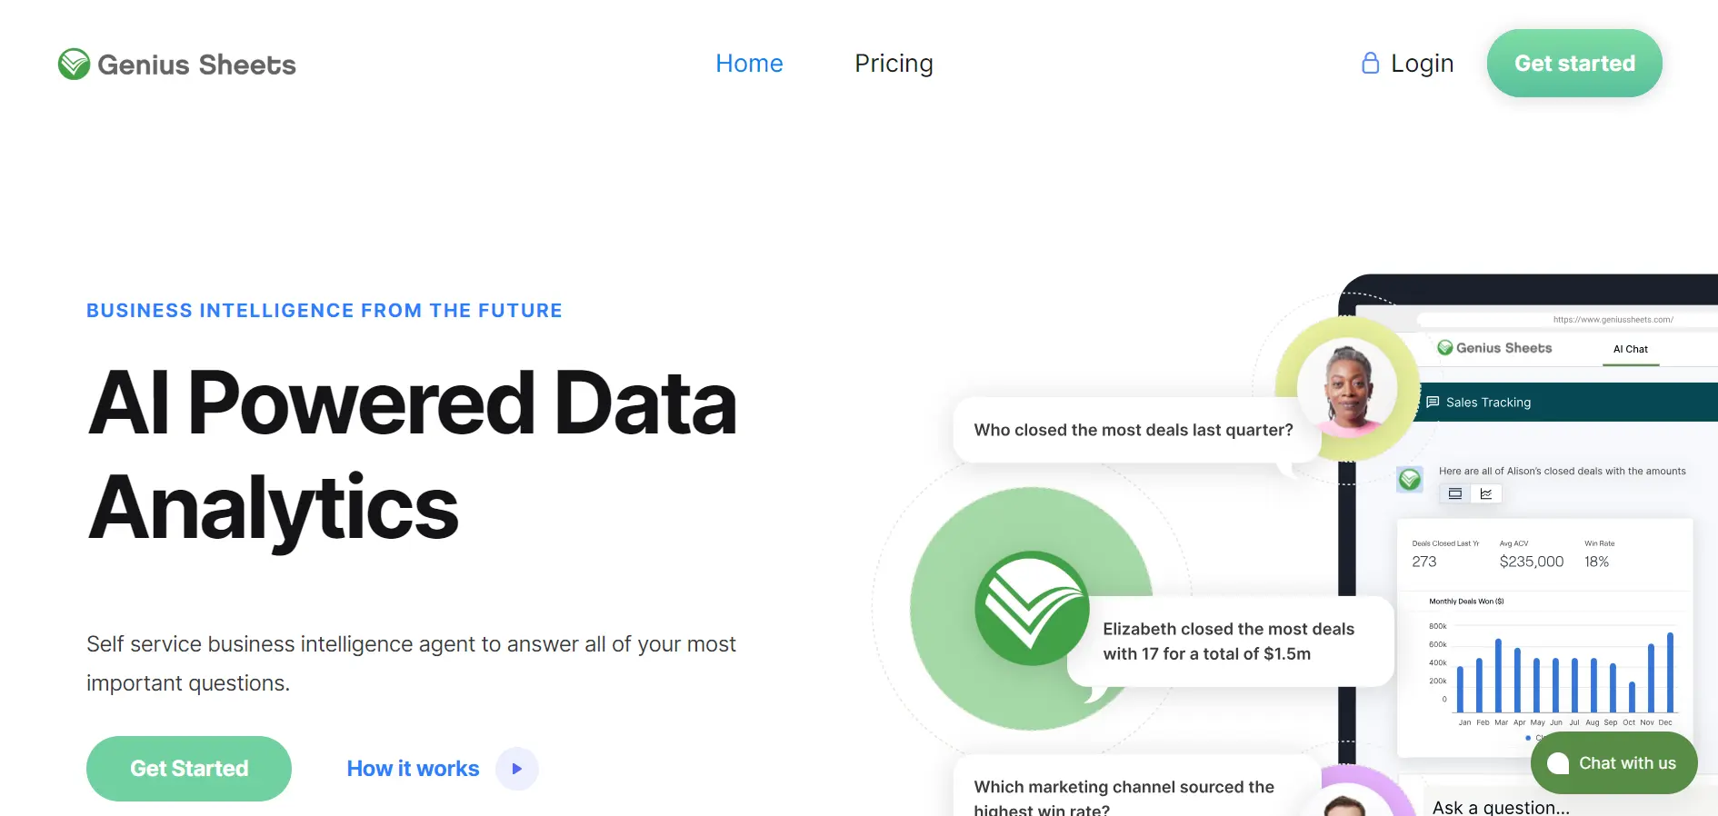Select the chart view icon in chat response
This screenshot has height=816, width=1718.
[x=1486, y=493]
